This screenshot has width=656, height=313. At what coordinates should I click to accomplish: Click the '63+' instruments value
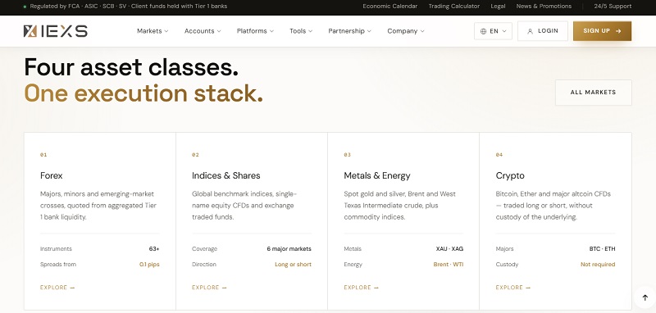154,248
